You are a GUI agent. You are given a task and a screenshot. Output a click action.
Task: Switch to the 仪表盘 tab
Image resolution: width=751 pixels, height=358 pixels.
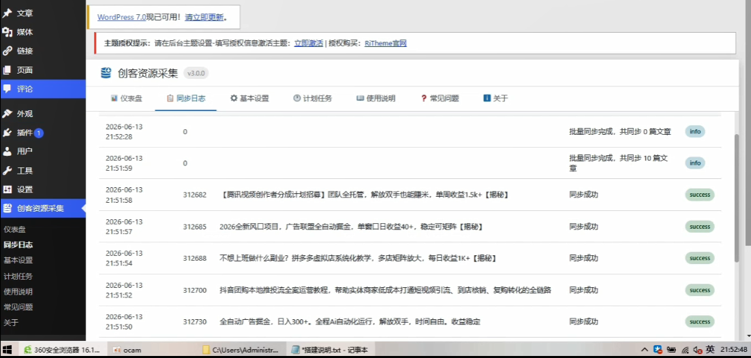coord(127,99)
